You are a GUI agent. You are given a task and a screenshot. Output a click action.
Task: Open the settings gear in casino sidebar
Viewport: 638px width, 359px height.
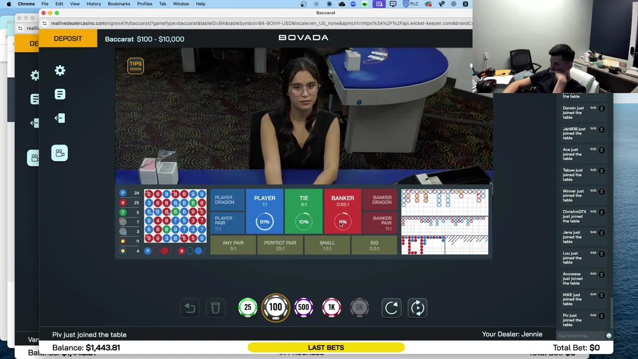pos(60,71)
